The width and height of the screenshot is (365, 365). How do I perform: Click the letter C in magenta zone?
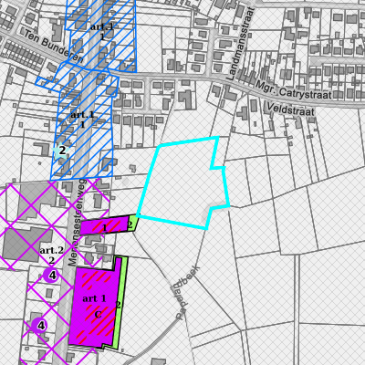[x=98, y=315]
